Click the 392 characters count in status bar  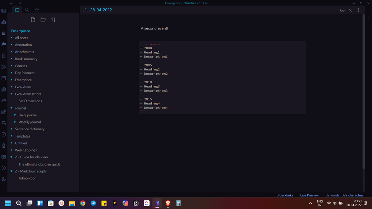pyautogui.click(x=353, y=195)
